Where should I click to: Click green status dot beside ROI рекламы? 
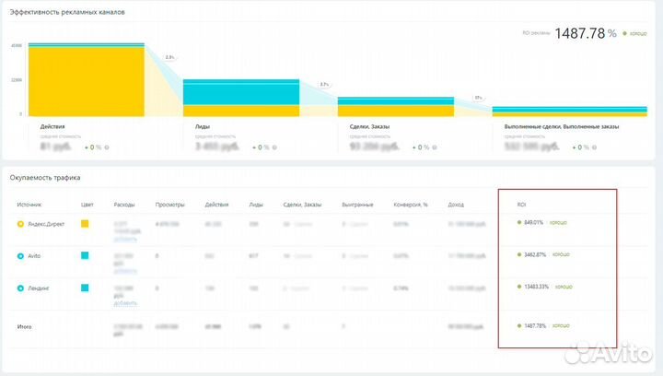pyautogui.click(x=624, y=33)
